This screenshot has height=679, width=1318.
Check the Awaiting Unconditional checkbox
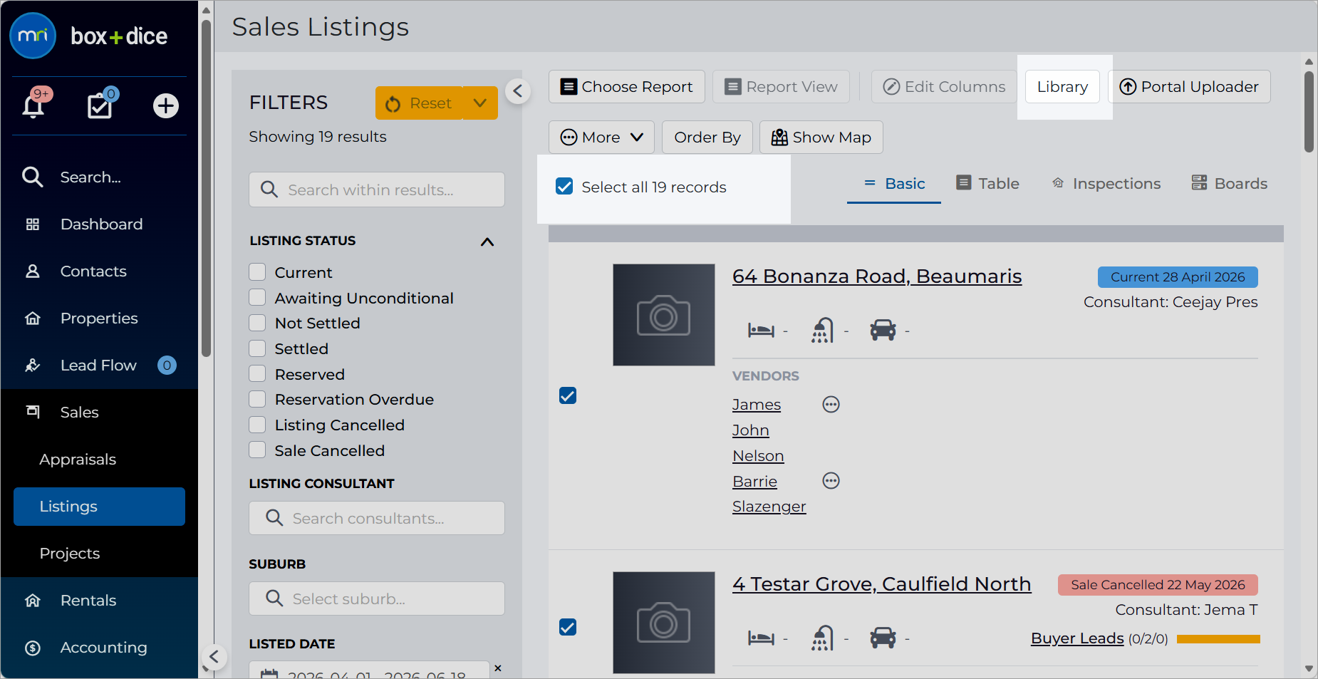click(x=257, y=298)
